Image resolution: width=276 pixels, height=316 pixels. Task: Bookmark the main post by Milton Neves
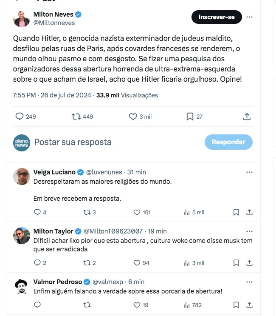190,117
